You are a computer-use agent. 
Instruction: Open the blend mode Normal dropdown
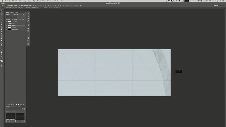point(11,17)
